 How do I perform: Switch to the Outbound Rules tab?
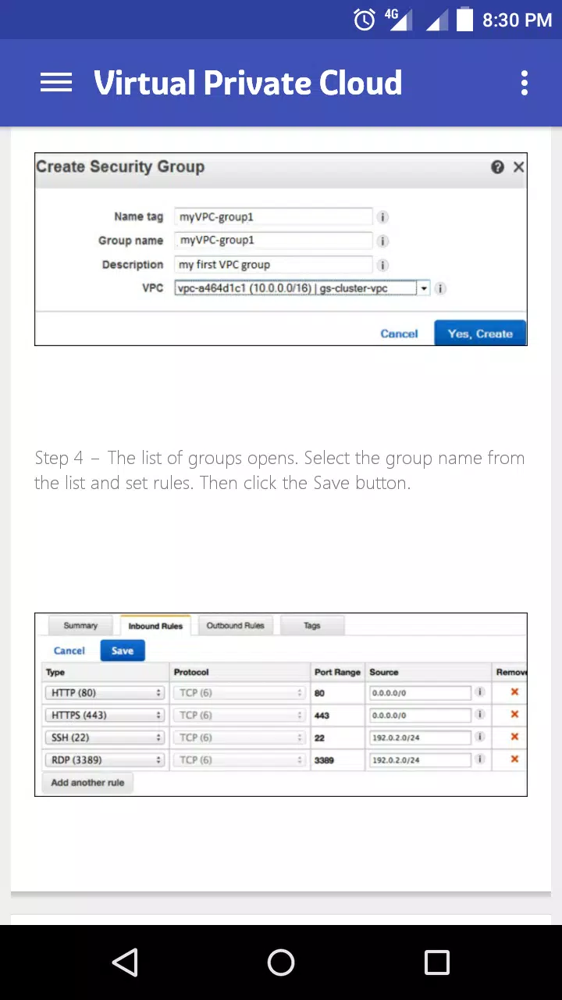pyautogui.click(x=235, y=626)
